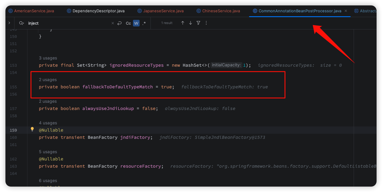The height and width of the screenshot is (192, 382).
Task: Click line number 153 in the gutter
Action: click(13, 65)
